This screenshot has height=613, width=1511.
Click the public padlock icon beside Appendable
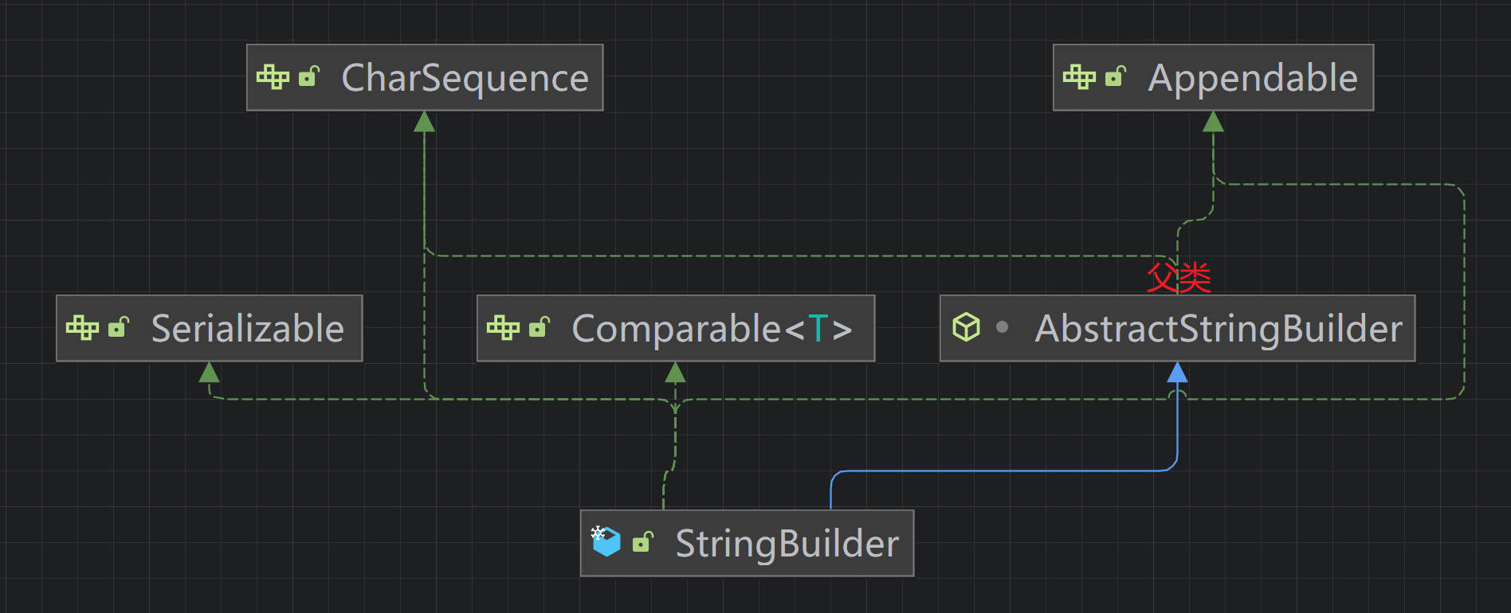coord(1115,76)
